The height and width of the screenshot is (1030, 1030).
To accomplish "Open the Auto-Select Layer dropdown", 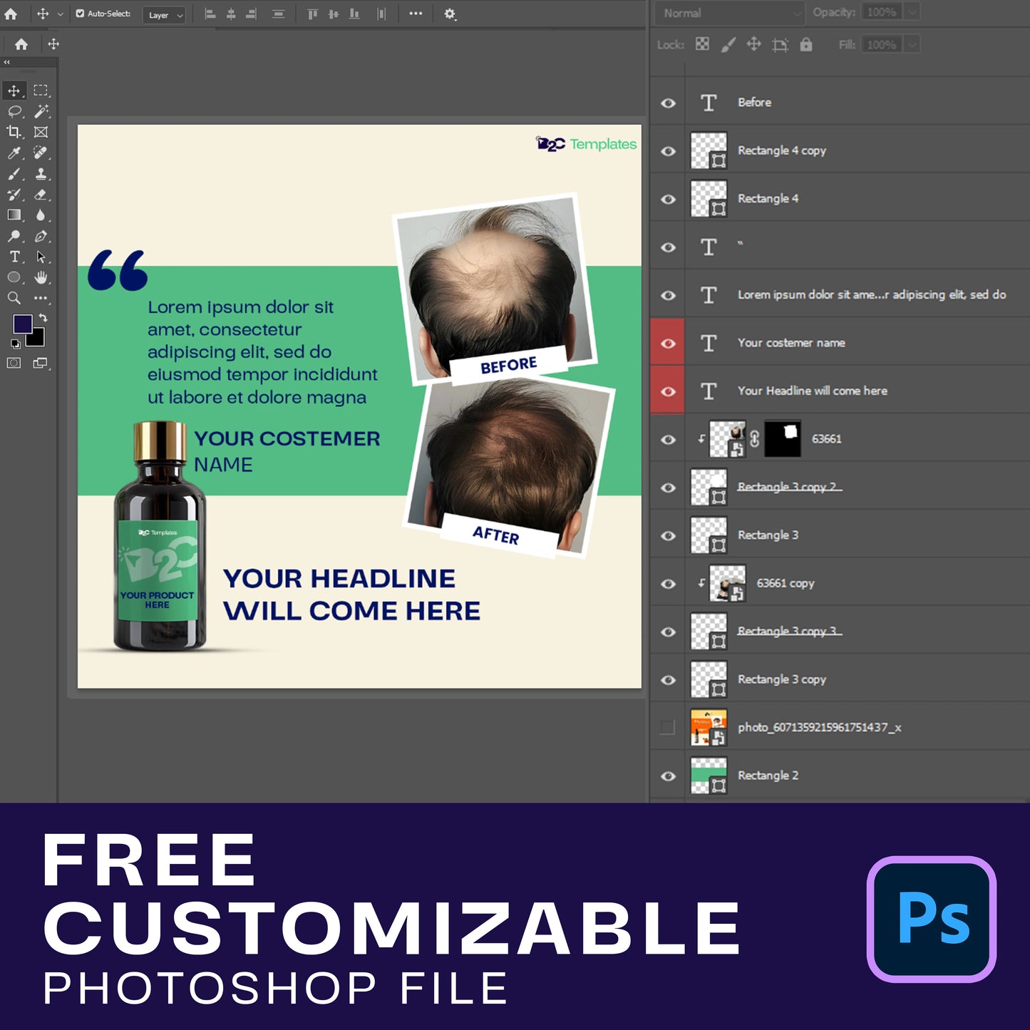I will coord(165,15).
